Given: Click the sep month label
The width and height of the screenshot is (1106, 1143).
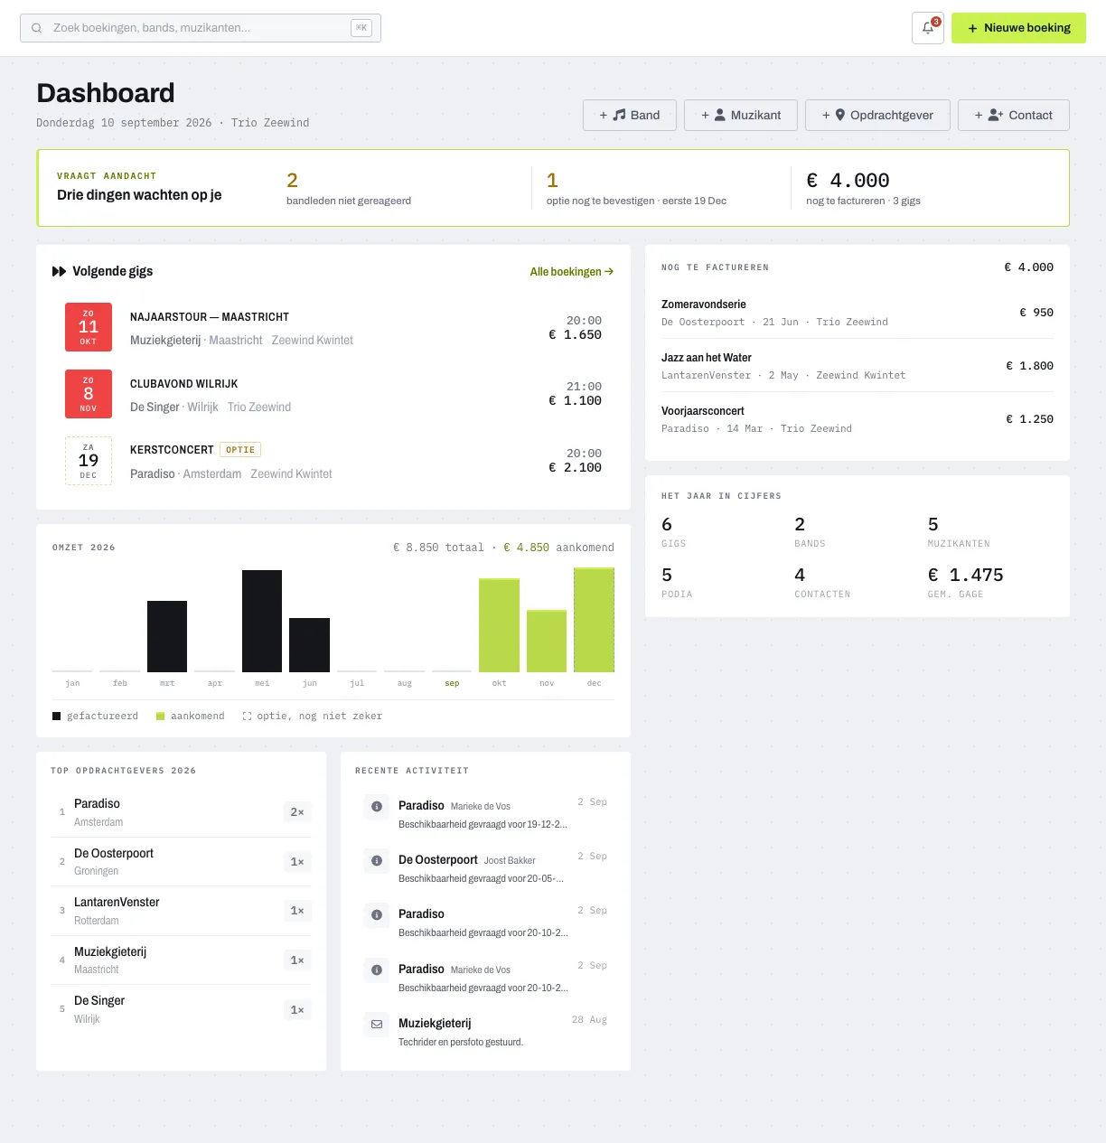Looking at the screenshot, I should (452, 683).
